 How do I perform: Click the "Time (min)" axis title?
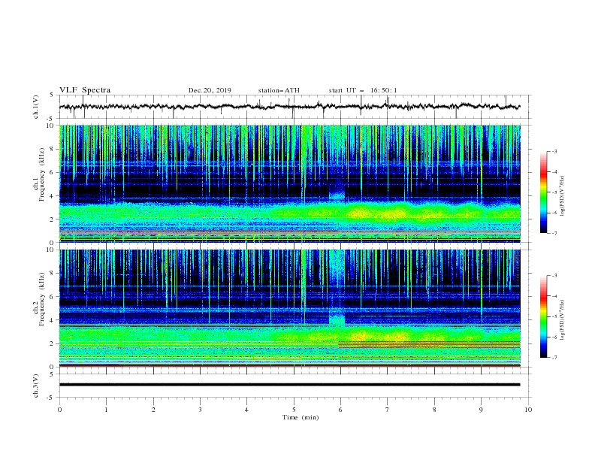(x=301, y=417)
